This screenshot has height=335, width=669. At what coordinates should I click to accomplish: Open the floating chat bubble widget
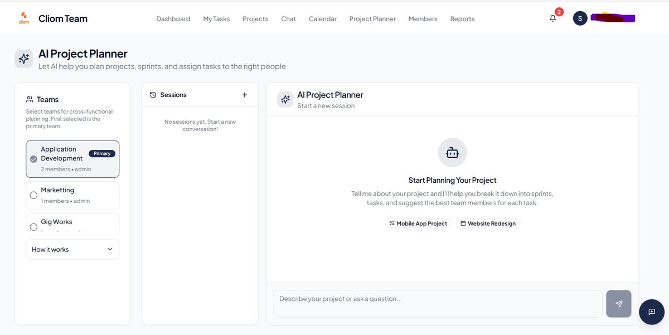pyautogui.click(x=651, y=312)
